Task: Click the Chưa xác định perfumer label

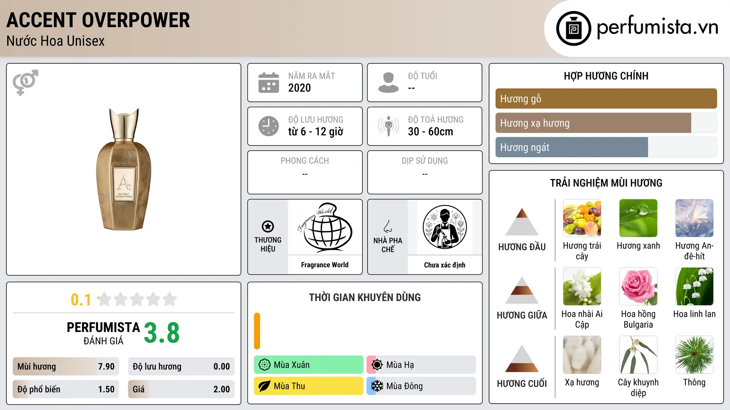Action: pyautogui.click(x=444, y=265)
